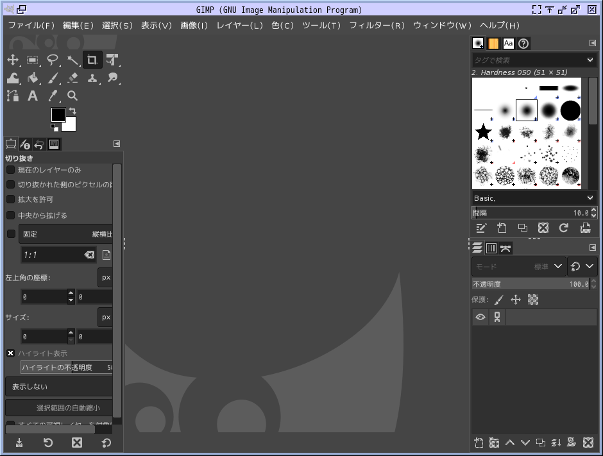This screenshot has width=603, height=456.
Task: Open 編集(E) menu
Action: [x=78, y=26]
